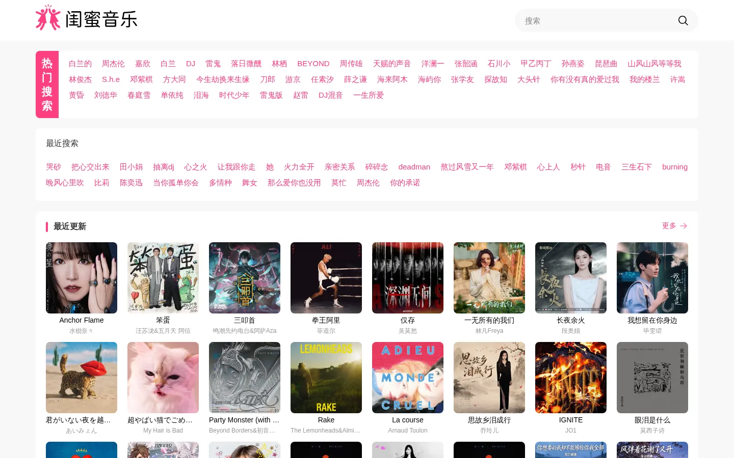The image size is (734, 458).
Task: Click recent search 火力全开
Action: click(299, 167)
